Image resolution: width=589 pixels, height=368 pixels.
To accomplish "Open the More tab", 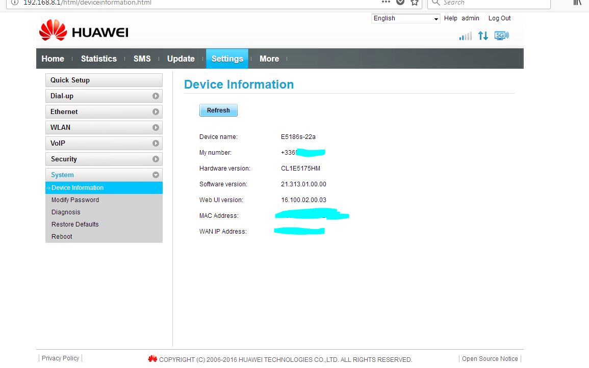I will pyautogui.click(x=269, y=59).
